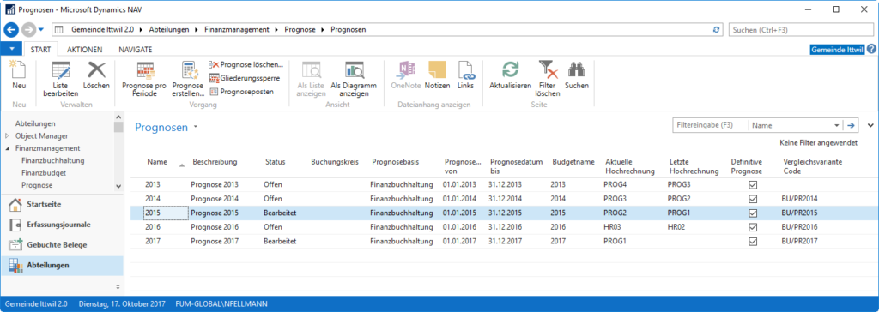The height and width of the screenshot is (312, 879).
Task: Click the navigation tree vertical scrollbar
Action: click(x=118, y=151)
